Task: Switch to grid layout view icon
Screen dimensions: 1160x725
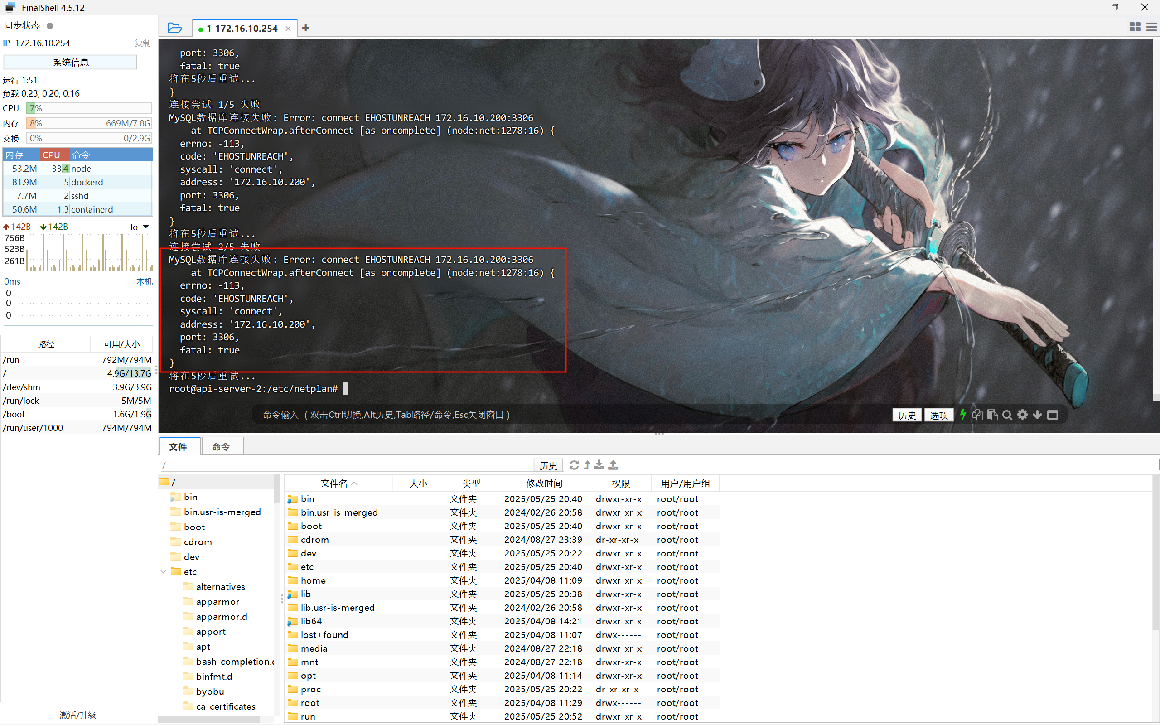Action: tap(1135, 27)
